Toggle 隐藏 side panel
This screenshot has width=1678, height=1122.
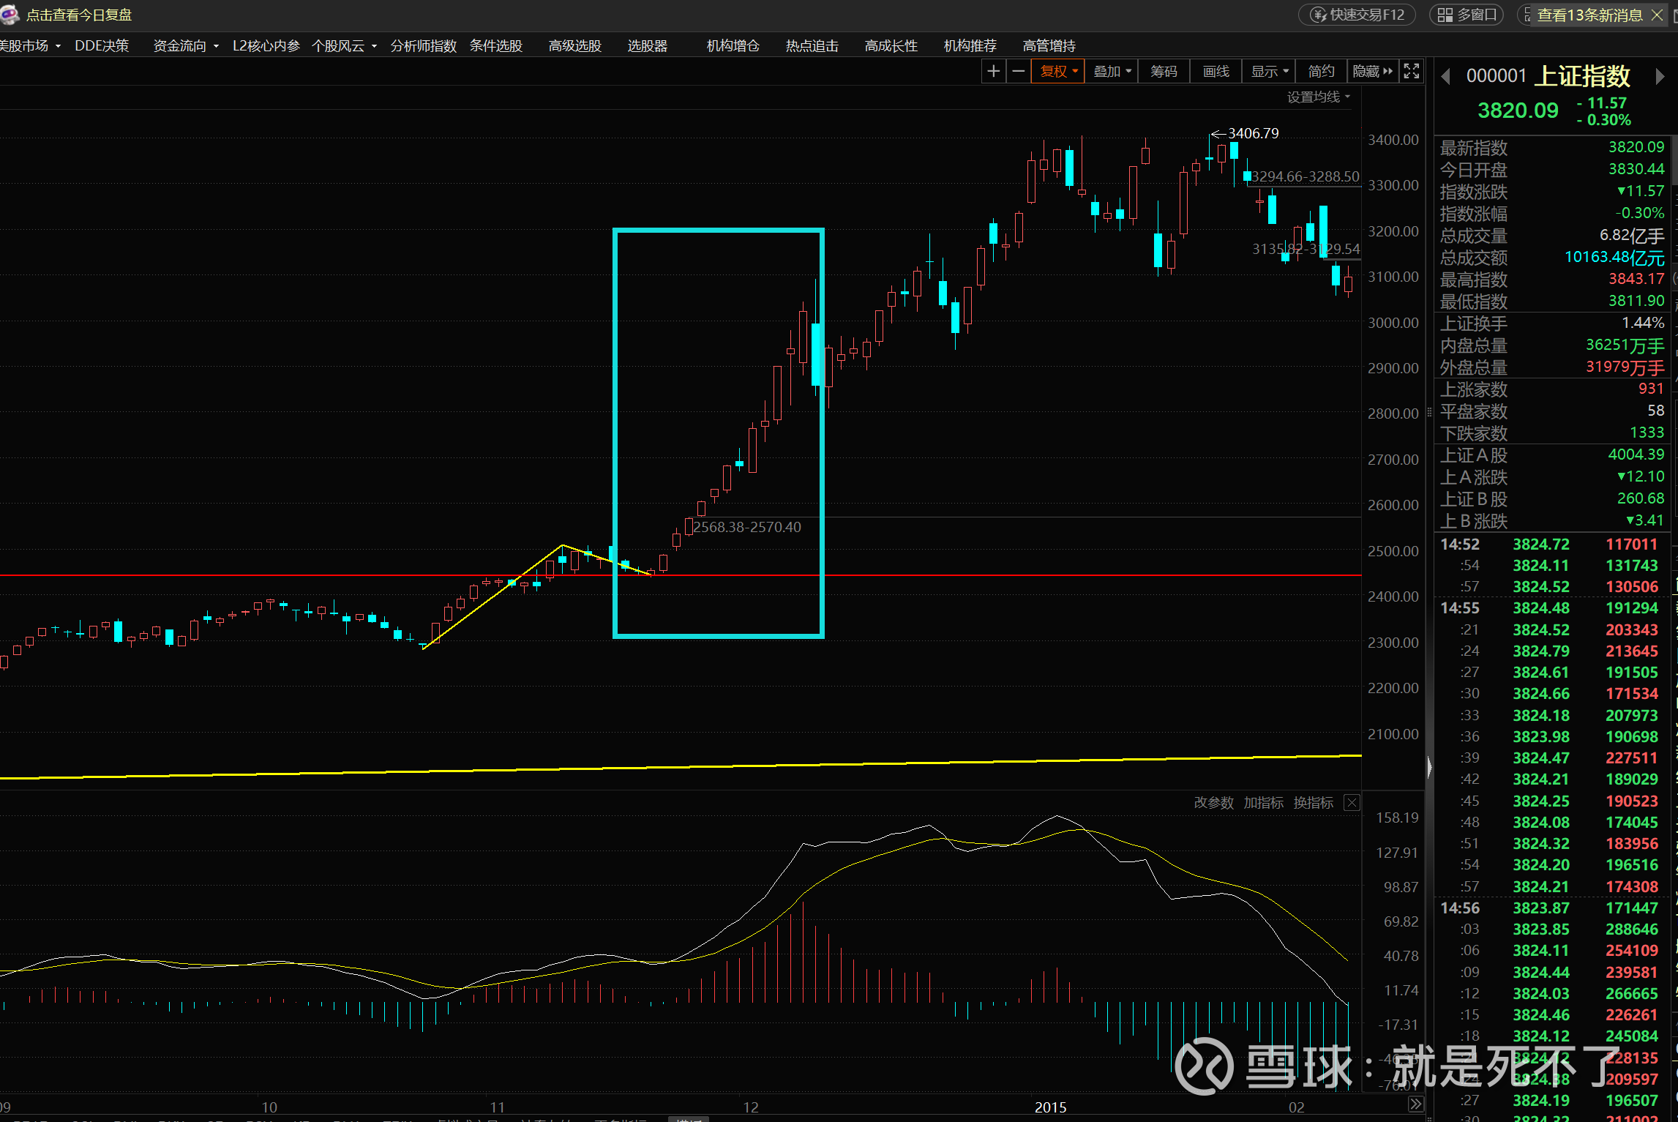1372,71
